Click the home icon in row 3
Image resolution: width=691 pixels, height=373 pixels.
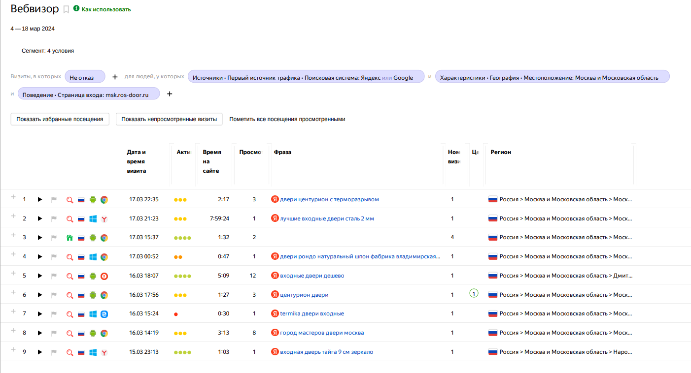pos(69,238)
